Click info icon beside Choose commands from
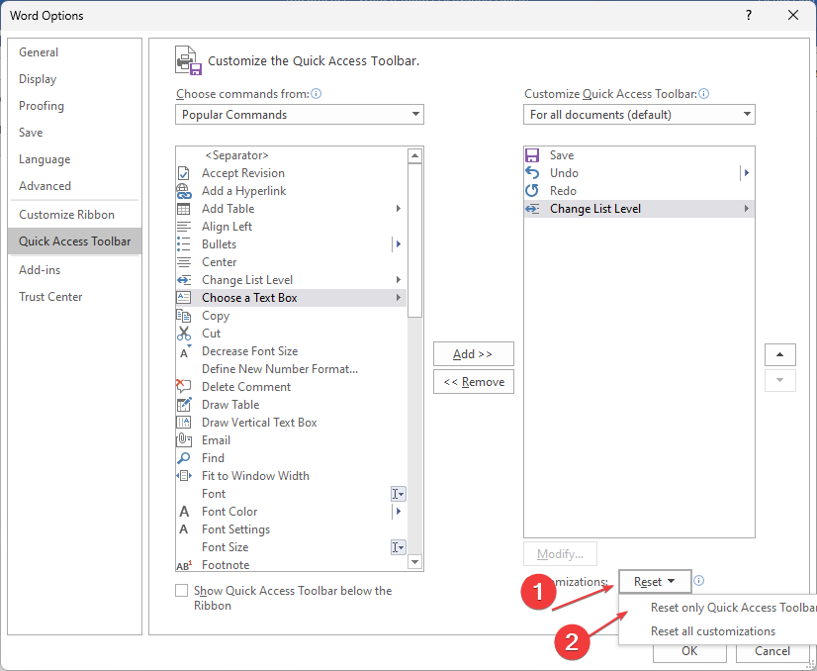The height and width of the screenshot is (671, 817). tap(317, 94)
